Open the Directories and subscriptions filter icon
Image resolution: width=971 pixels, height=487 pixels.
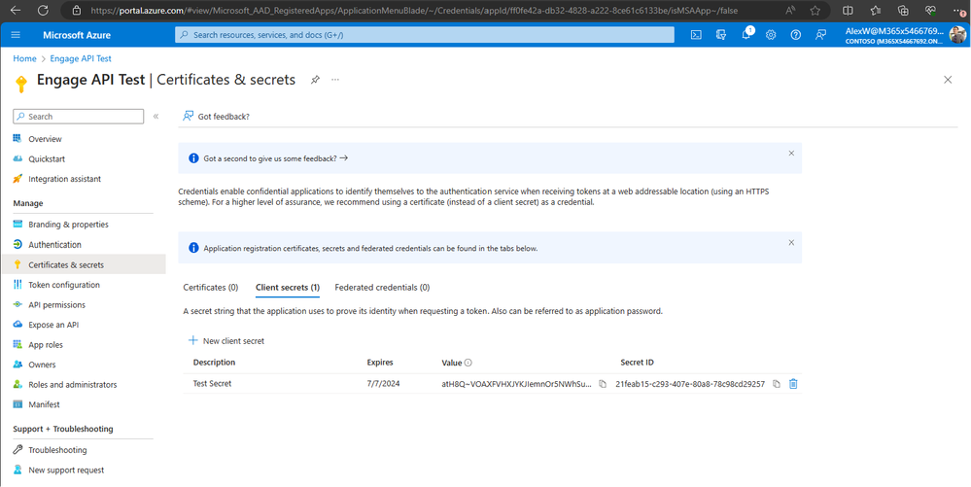tap(721, 35)
